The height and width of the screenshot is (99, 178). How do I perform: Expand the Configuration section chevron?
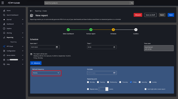click(x=23, y=51)
